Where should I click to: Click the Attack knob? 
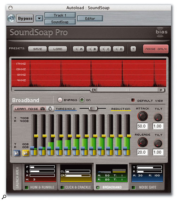click(x=142, y=116)
